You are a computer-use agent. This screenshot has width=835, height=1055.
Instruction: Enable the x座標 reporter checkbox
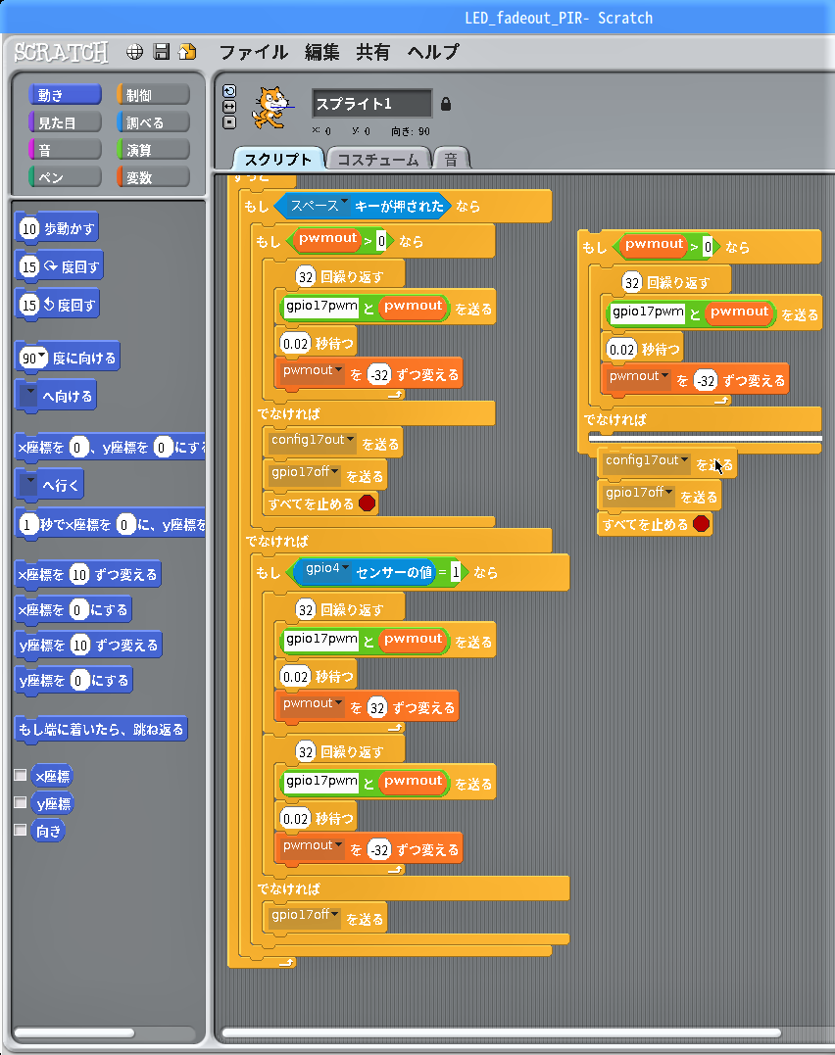click(x=21, y=775)
